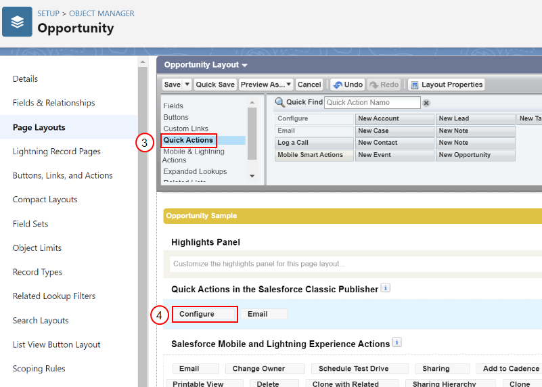Viewport: 542px width, 387px height.
Task: Click Email in Classic Publisher section
Action: click(x=264, y=314)
